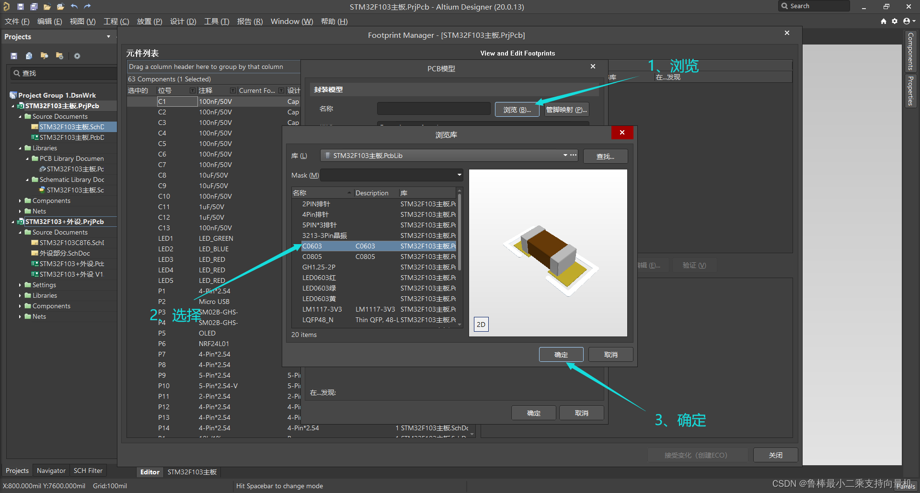Open the 工具 (T) menu

(217, 22)
